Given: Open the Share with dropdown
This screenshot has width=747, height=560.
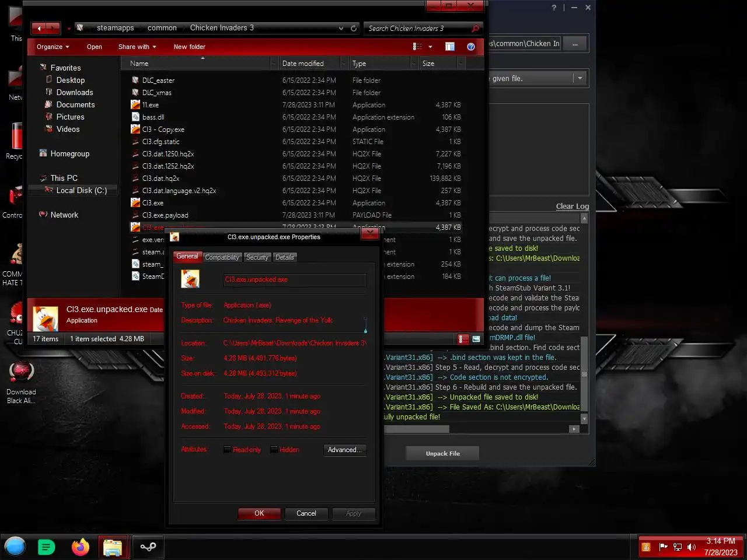Looking at the screenshot, I should click(137, 47).
